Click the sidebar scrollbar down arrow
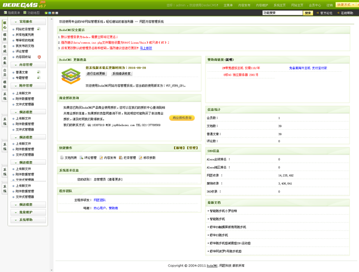Viewport: 359px width, 272px height. tap(51, 270)
